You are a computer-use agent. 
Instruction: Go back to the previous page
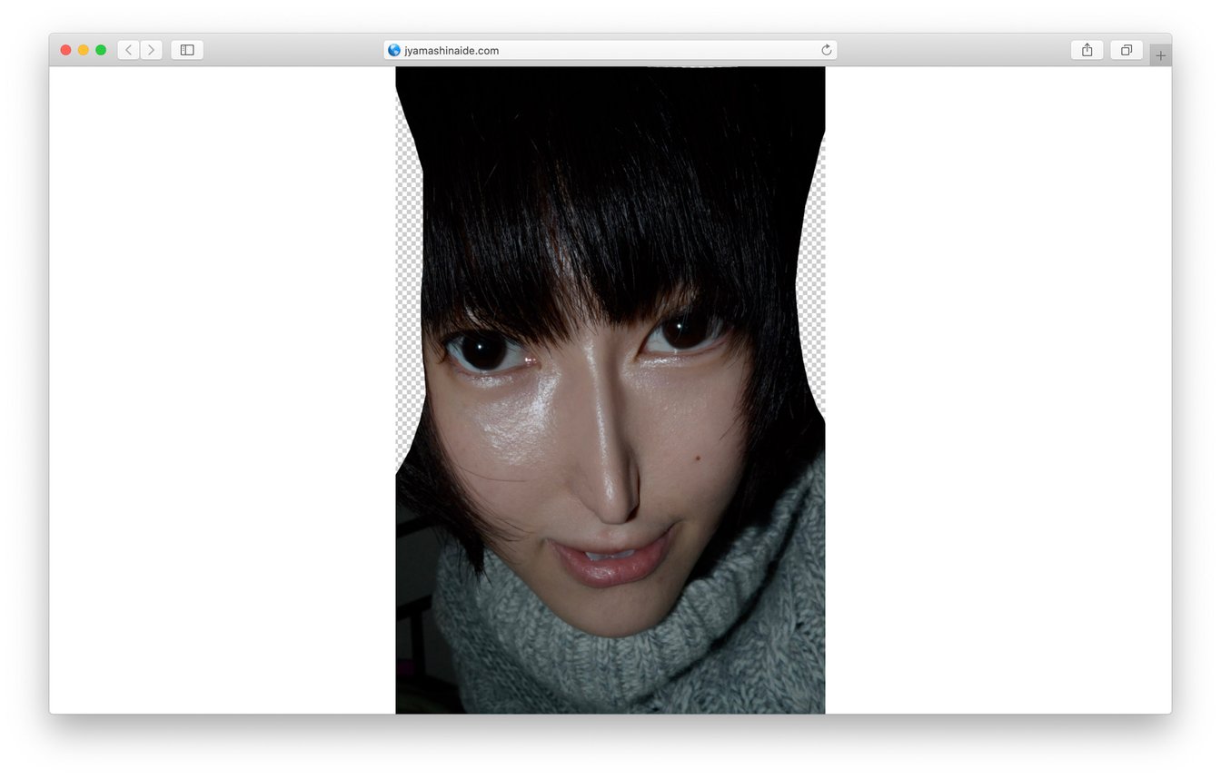click(128, 50)
